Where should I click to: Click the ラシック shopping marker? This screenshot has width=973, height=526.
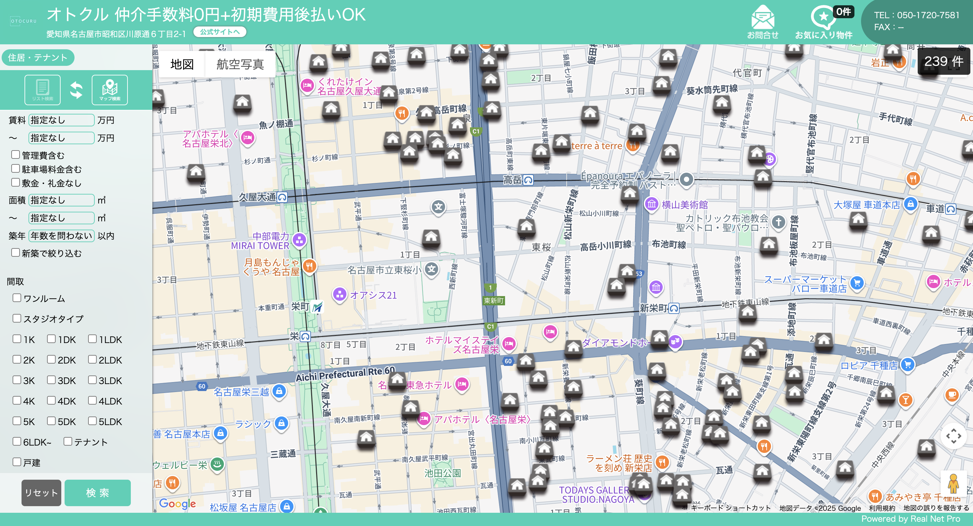point(282,423)
